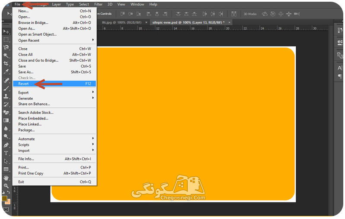Select the Pen tool
Viewport: 345px width, 219px height.
(6, 145)
